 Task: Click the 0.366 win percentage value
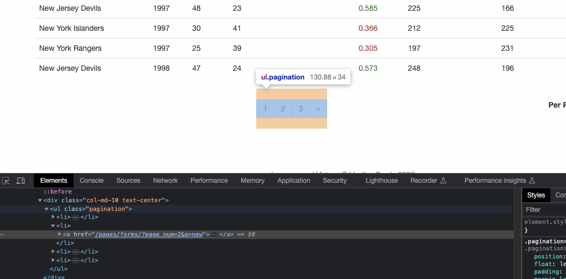[x=368, y=28]
